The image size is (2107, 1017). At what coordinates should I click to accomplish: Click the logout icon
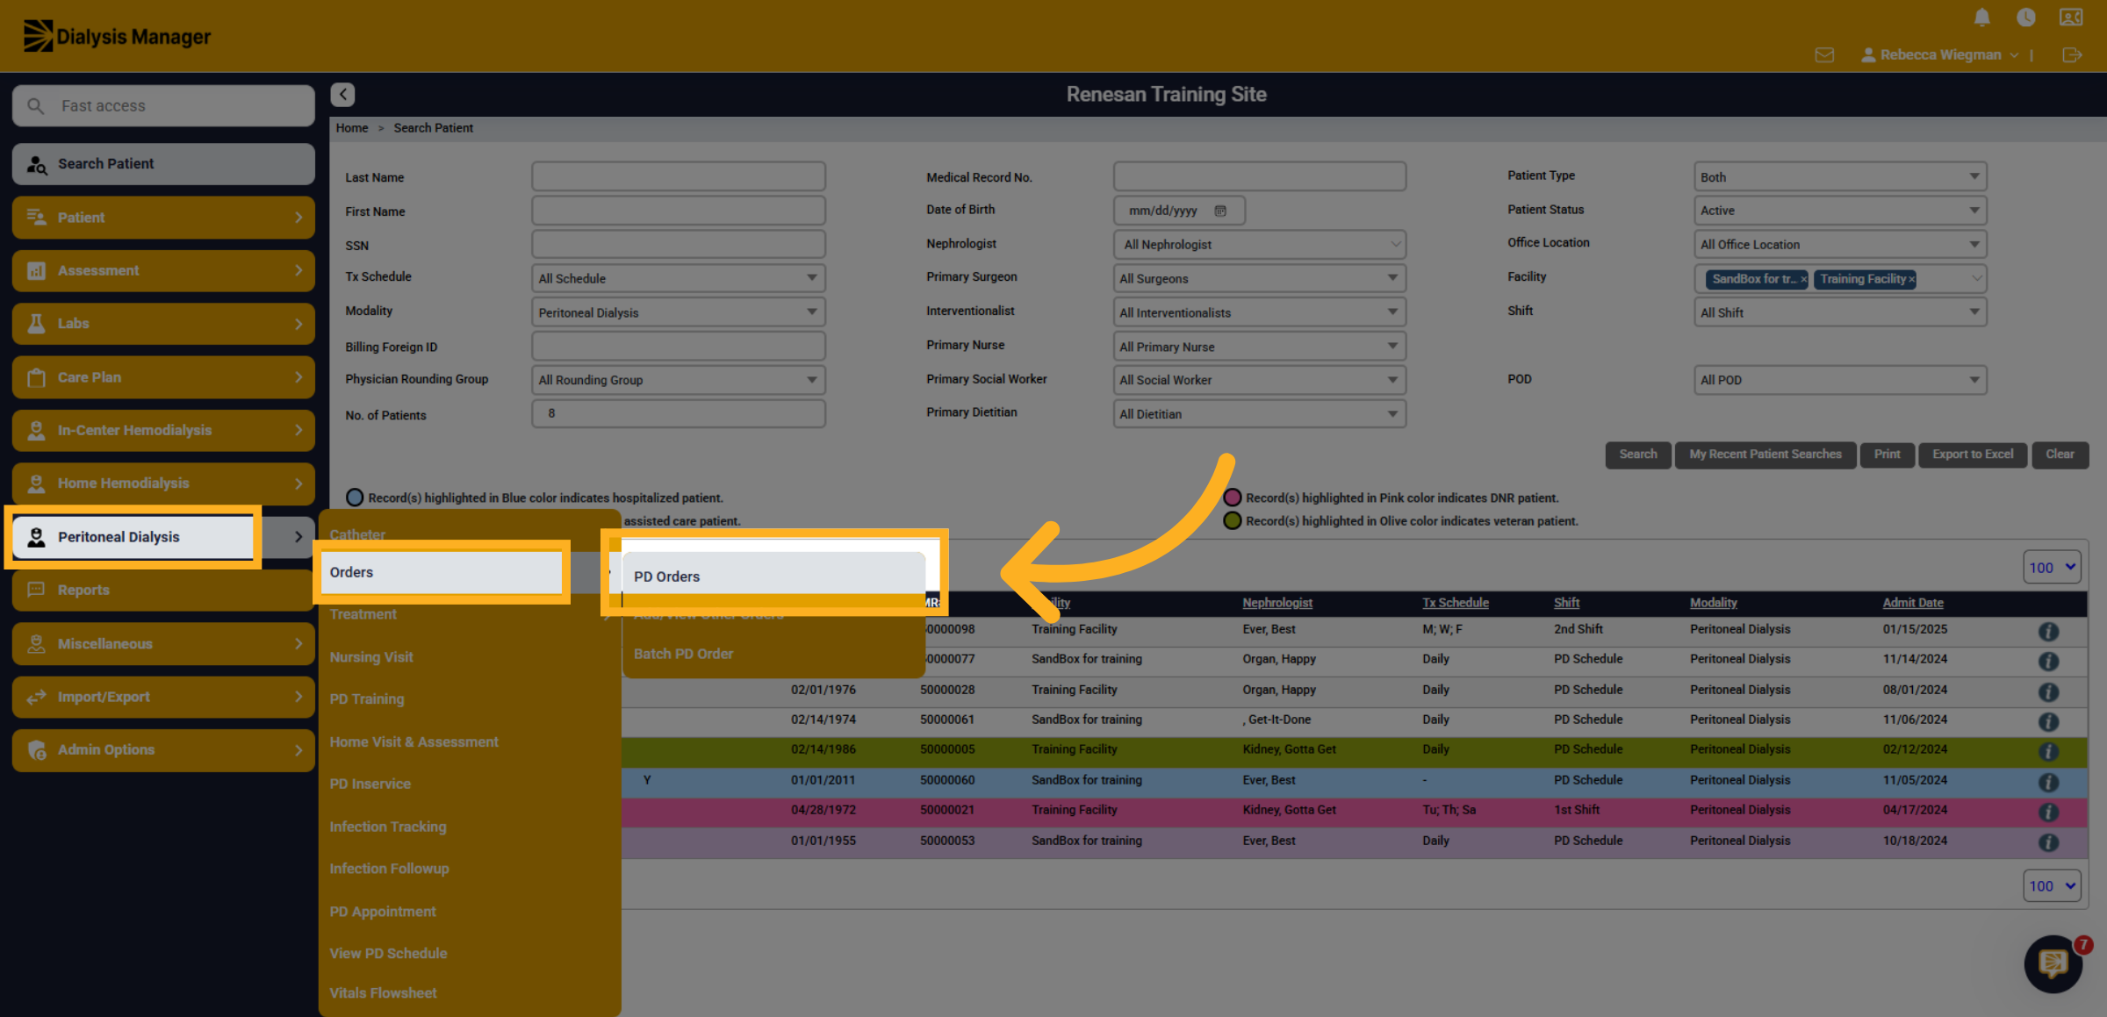[2072, 55]
